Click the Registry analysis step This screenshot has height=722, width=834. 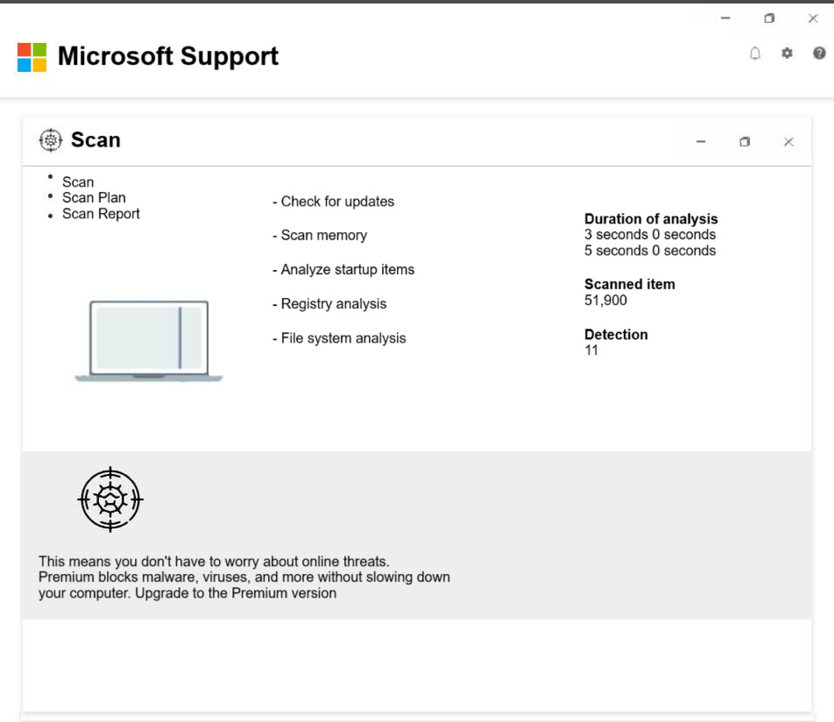click(x=333, y=304)
